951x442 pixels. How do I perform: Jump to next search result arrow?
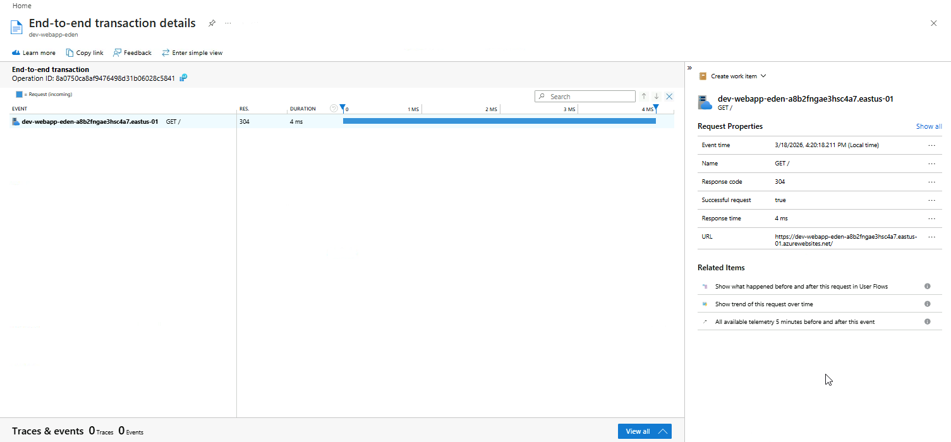pos(657,97)
